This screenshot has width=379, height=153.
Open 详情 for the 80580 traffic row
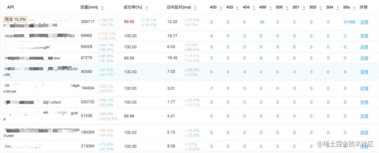[x=364, y=72]
